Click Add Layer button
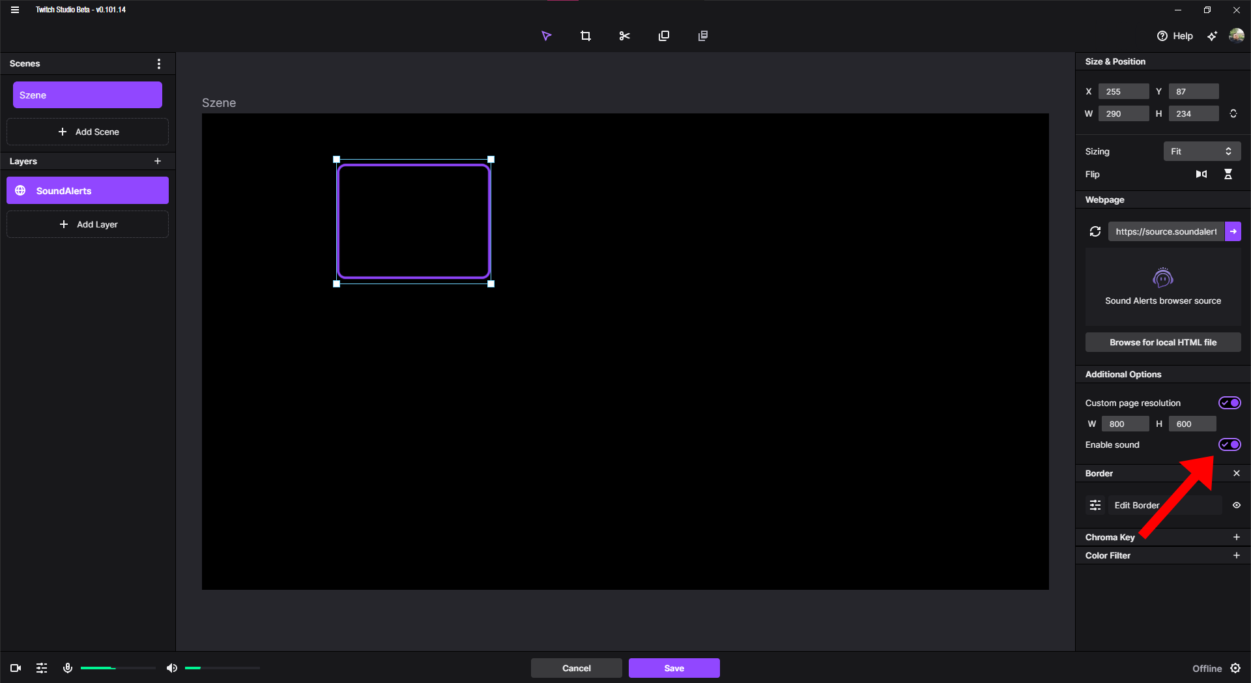The width and height of the screenshot is (1251, 683). point(87,224)
